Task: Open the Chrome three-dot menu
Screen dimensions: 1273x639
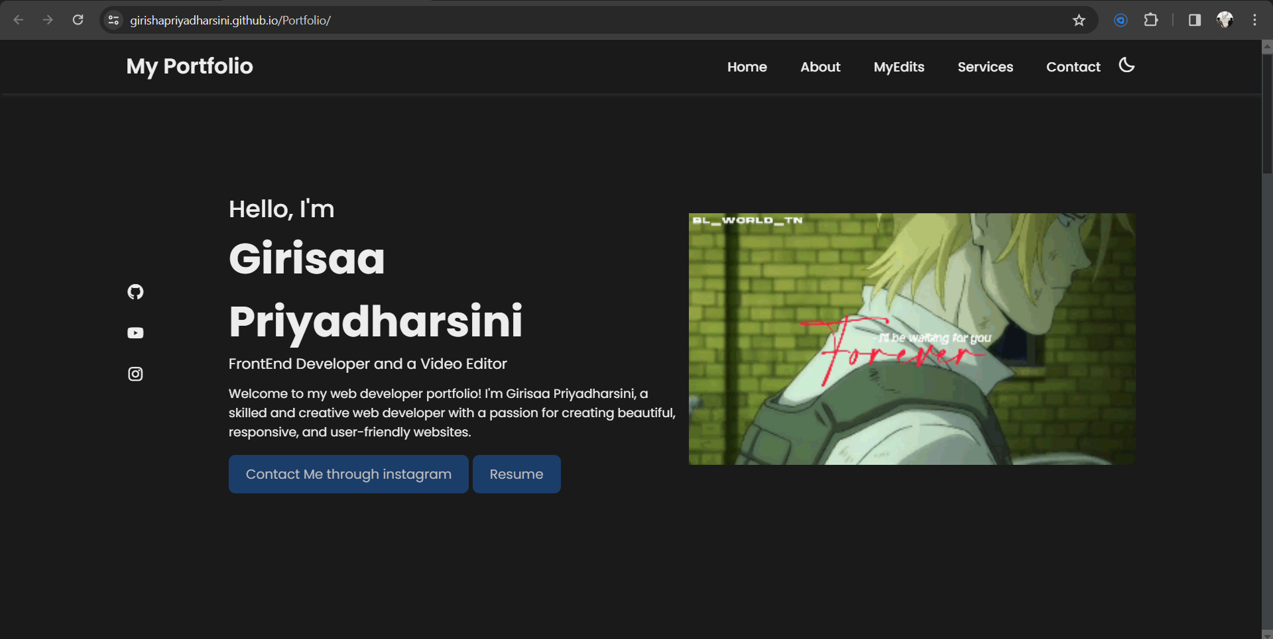Action: click(1255, 20)
